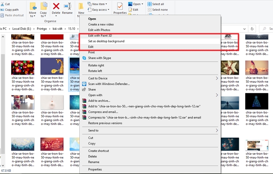Click the red Delete icon in ribbon
273x174 pixels.
tap(56, 6)
